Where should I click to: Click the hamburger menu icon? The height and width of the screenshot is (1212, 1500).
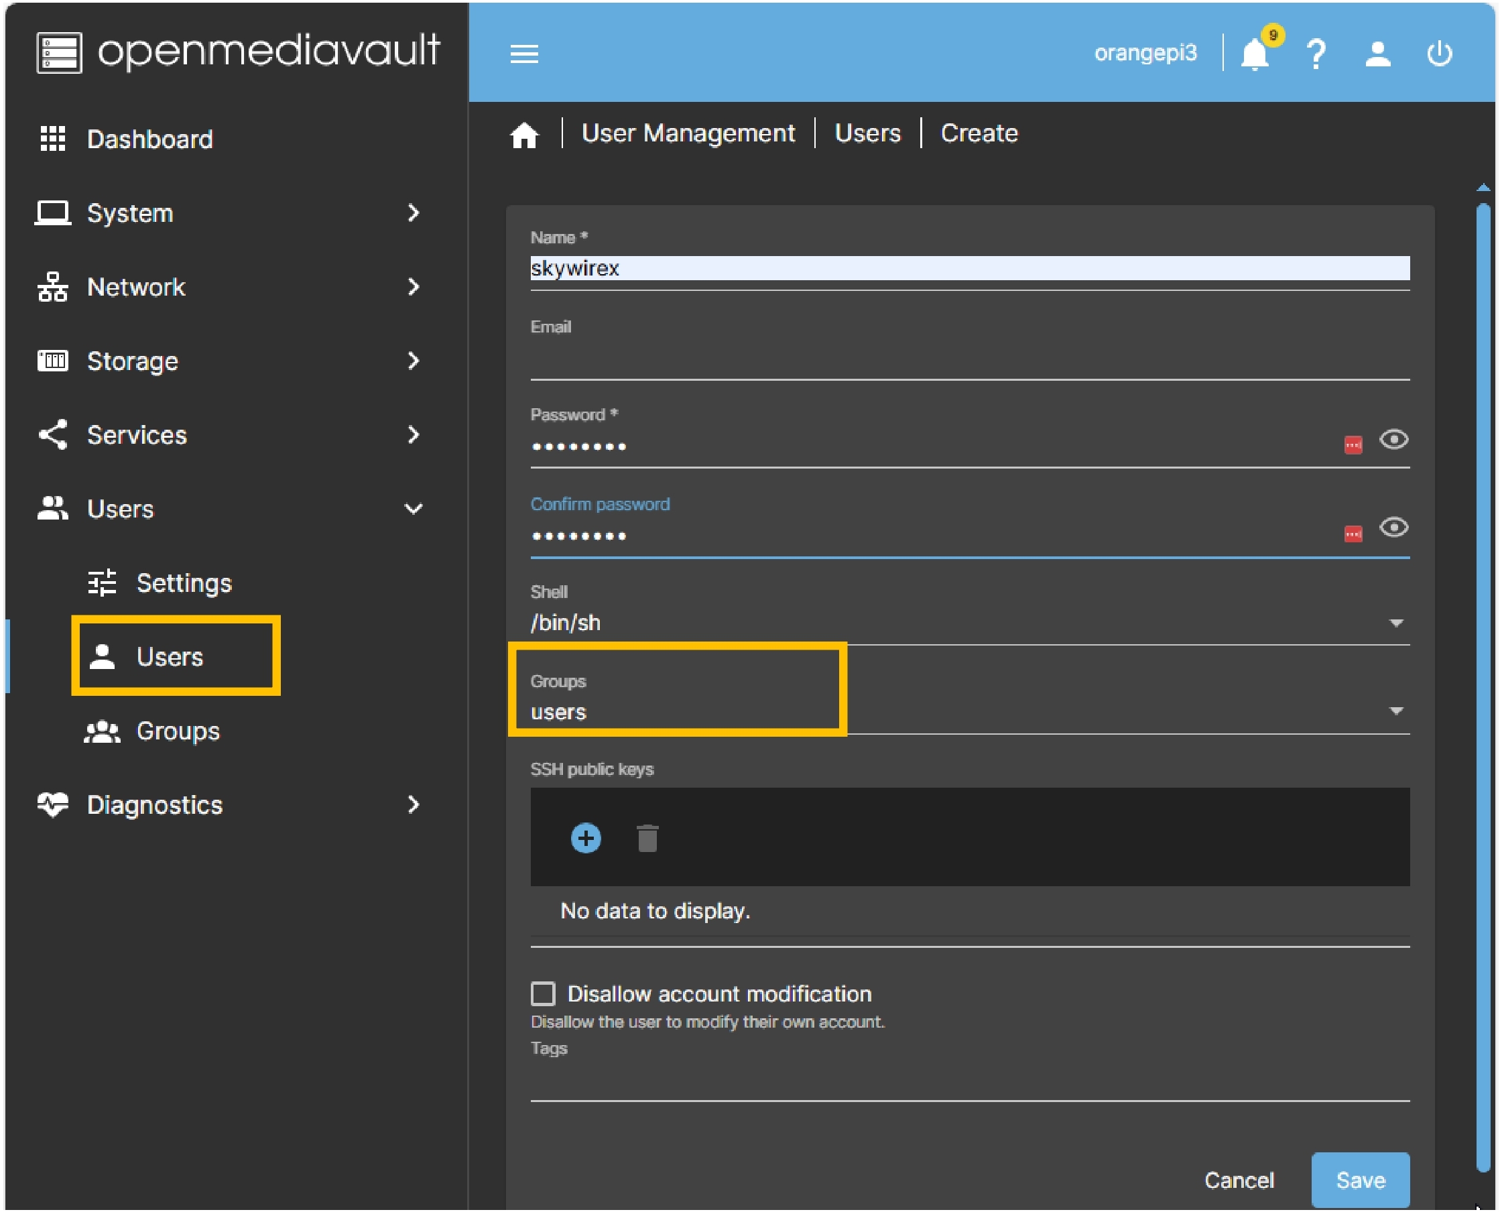click(523, 54)
